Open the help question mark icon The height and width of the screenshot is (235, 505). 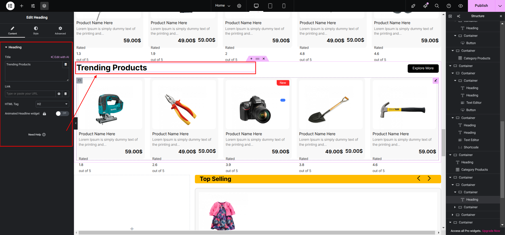[x=449, y=6]
